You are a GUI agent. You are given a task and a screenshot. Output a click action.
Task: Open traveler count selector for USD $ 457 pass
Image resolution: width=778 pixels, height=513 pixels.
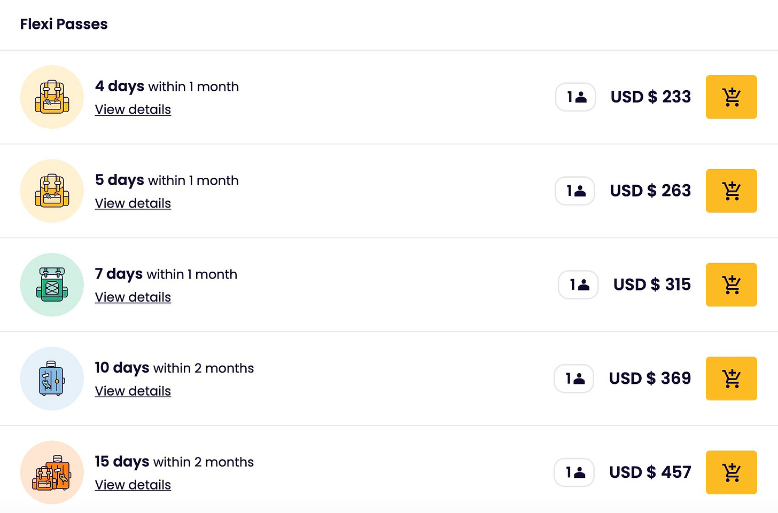point(574,472)
